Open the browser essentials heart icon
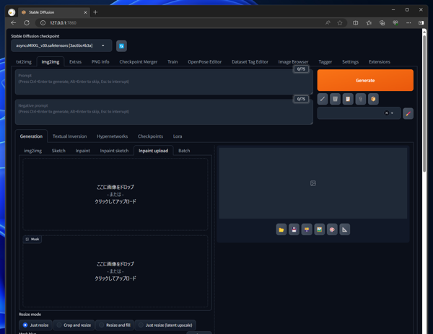433x334 pixels. [x=395, y=23]
